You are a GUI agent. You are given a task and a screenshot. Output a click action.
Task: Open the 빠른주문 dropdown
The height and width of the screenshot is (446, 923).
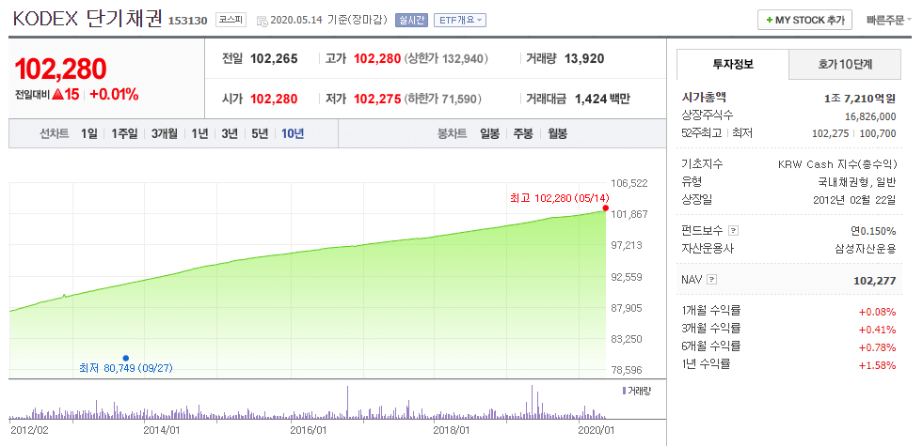pos(888,20)
